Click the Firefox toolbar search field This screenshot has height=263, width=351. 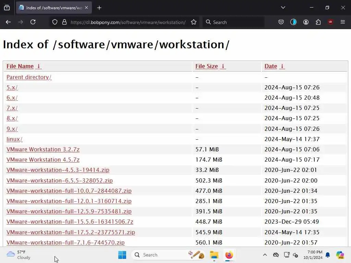233,22
